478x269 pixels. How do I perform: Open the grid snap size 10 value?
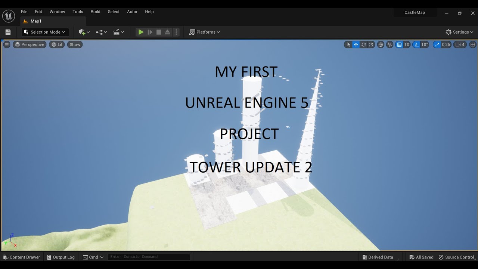[407, 44]
